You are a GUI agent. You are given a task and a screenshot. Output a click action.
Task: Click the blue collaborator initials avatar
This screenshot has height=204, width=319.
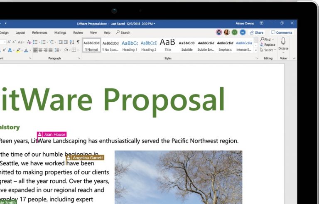coord(243,32)
